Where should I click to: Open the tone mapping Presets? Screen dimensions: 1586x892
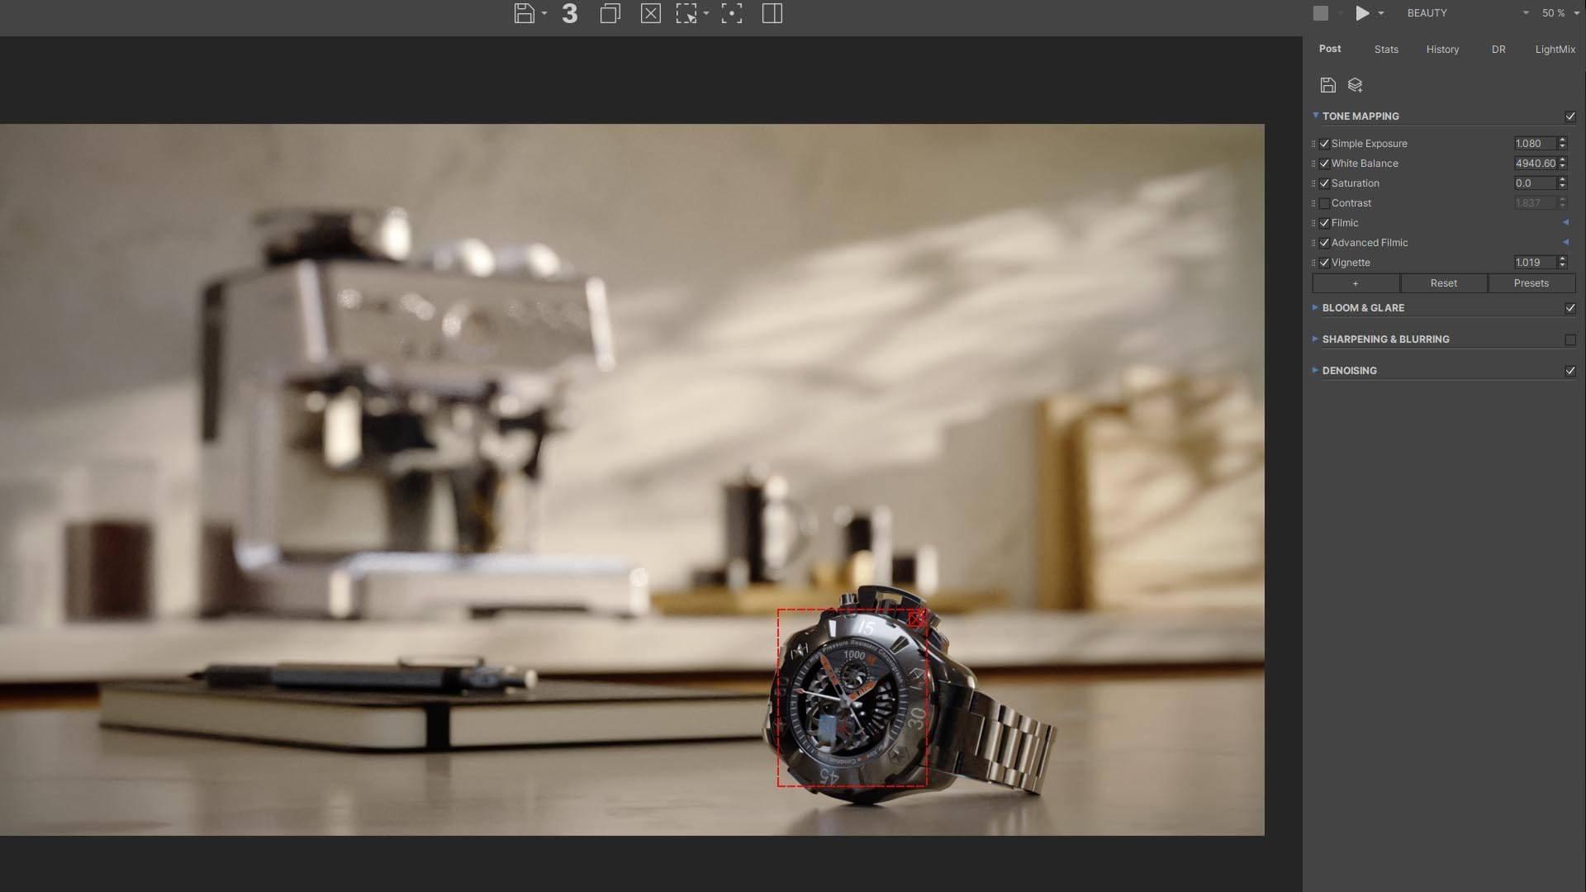[1532, 283]
